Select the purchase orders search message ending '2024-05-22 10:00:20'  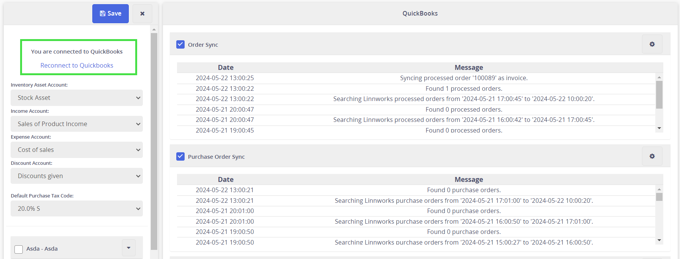point(464,201)
